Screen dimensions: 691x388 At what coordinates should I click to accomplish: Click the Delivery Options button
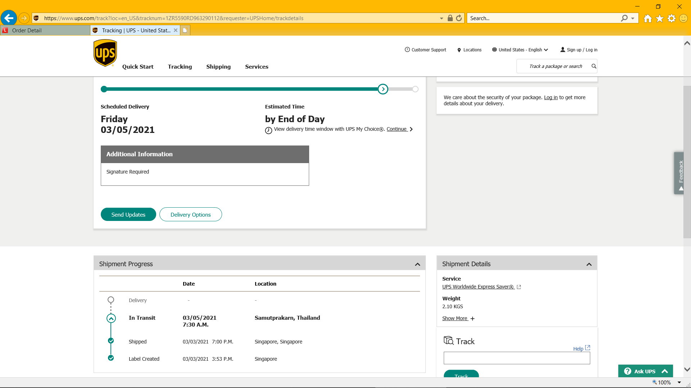pyautogui.click(x=191, y=214)
